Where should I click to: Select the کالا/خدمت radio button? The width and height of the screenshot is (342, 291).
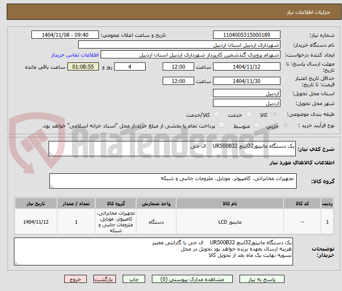[x=217, y=114]
